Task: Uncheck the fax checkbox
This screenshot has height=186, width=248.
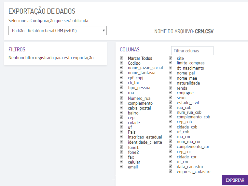Action: click(x=121, y=157)
